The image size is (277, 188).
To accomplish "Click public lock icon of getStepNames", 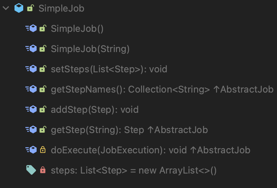I will (43, 89).
